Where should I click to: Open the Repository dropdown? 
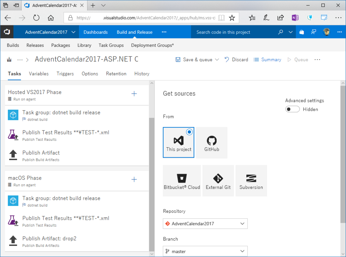click(205, 224)
